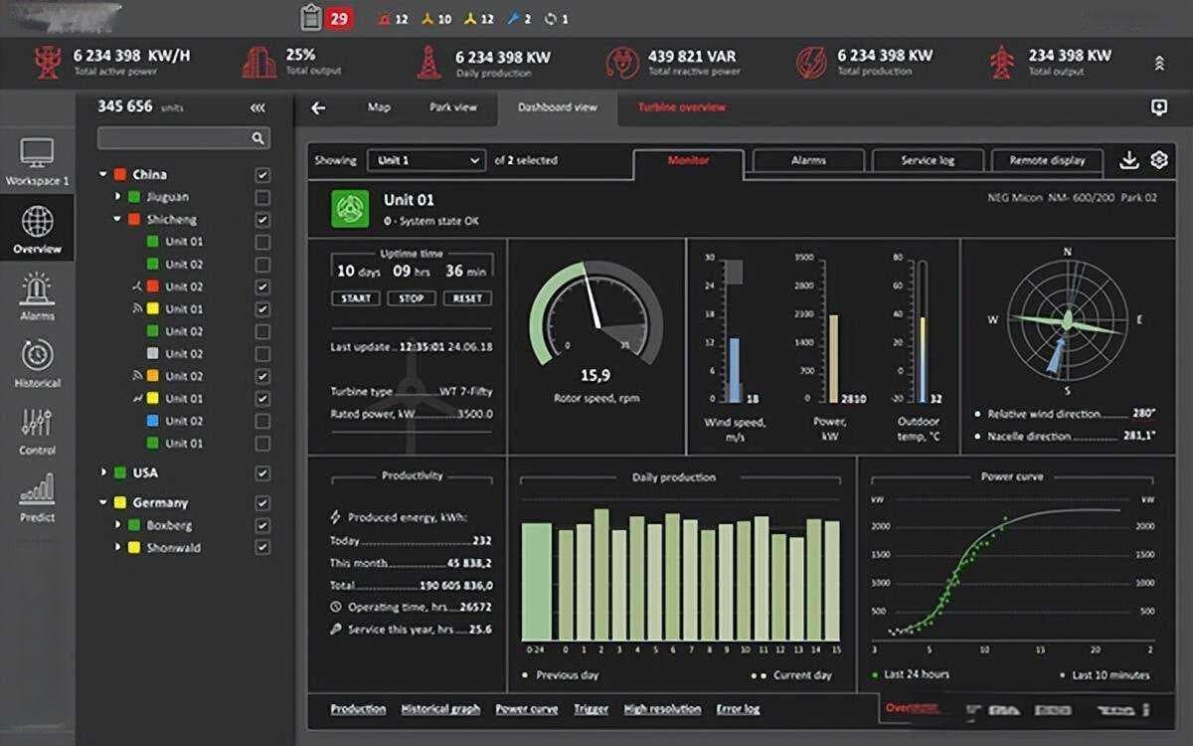Open the Turbine overview tab
This screenshot has width=1193, height=746.
click(x=682, y=107)
